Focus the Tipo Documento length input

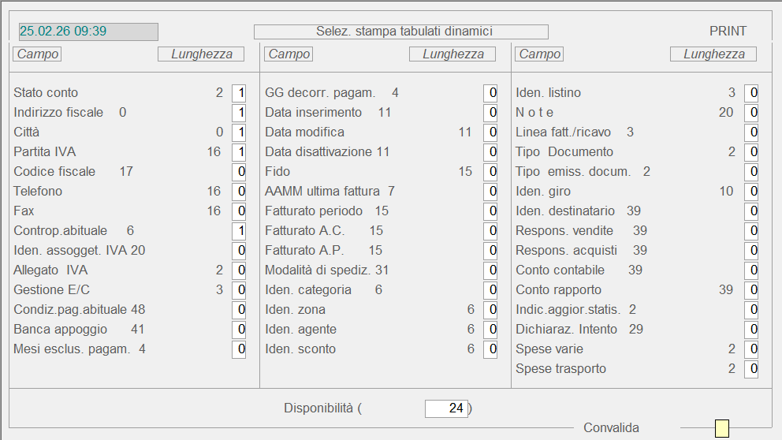(x=751, y=152)
